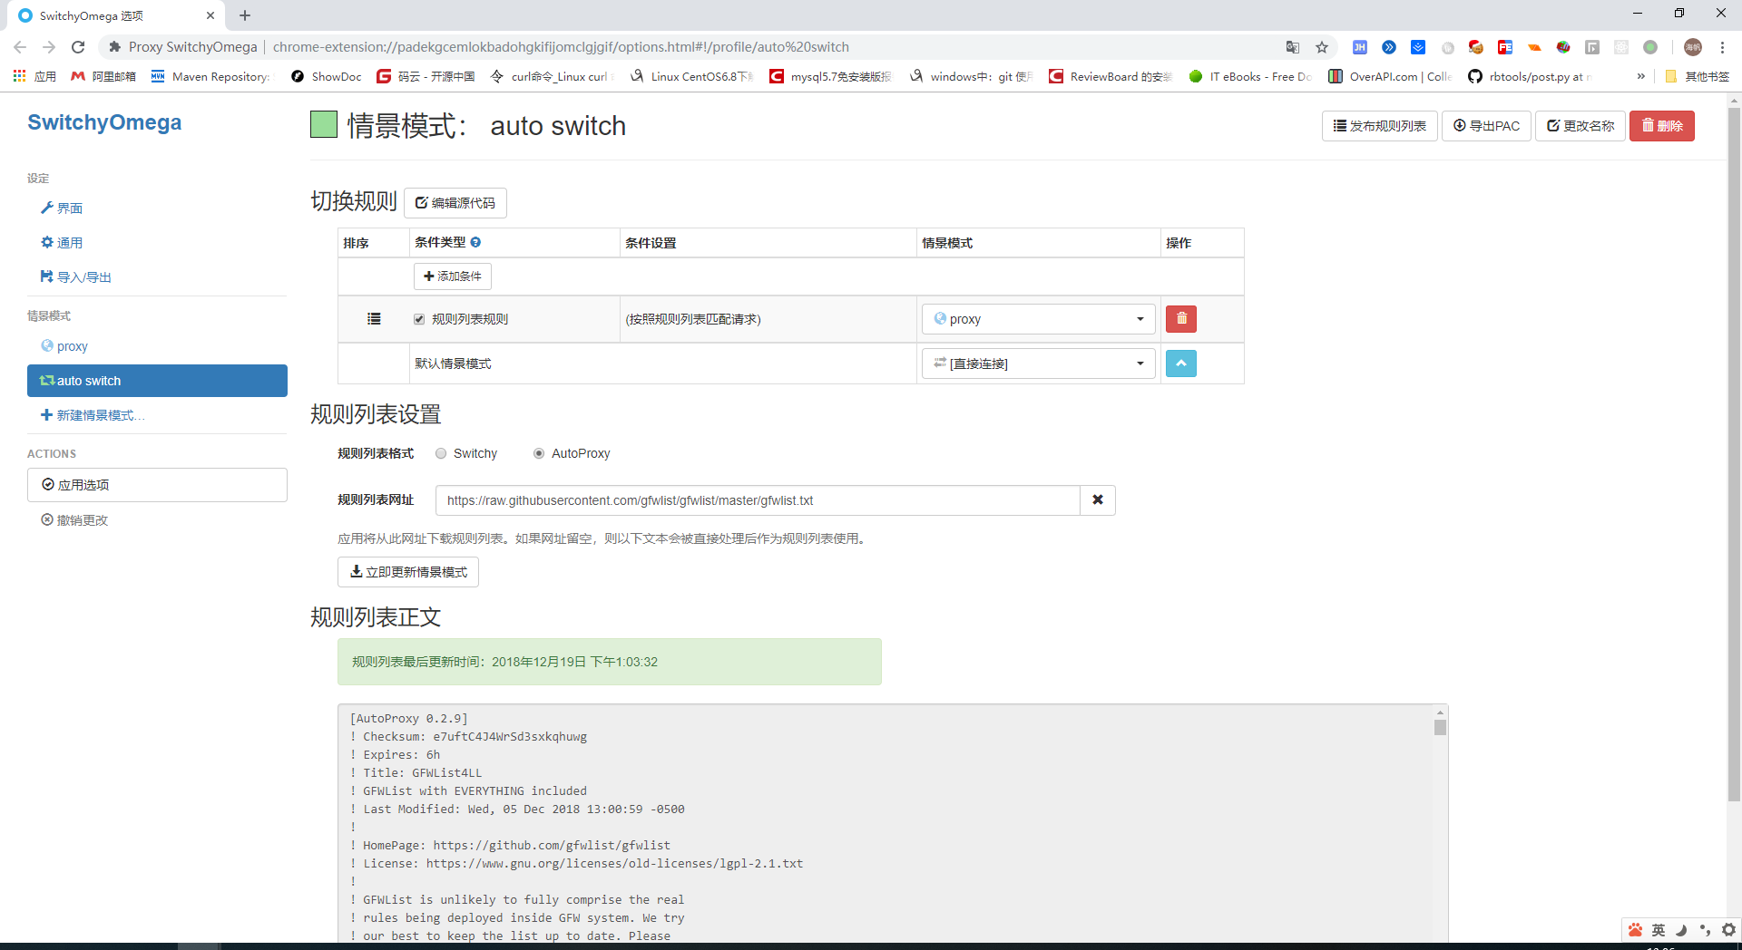Clear the rule list URL with X icon
This screenshot has height=950, width=1742.
(1098, 499)
